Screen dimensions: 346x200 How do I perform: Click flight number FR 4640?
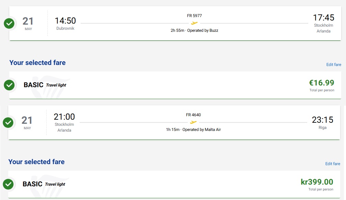(x=193, y=115)
